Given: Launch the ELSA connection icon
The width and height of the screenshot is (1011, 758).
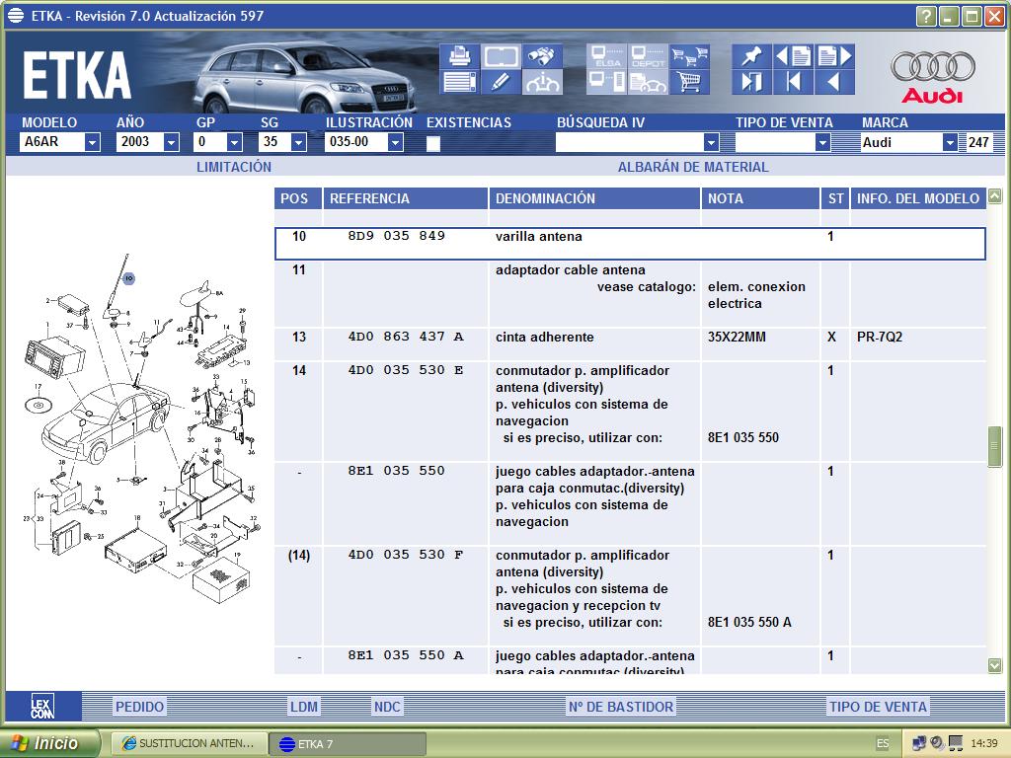Looking at the screenshot, I should (606, 56).
